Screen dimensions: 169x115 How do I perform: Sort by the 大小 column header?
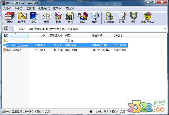click(37, 35)
